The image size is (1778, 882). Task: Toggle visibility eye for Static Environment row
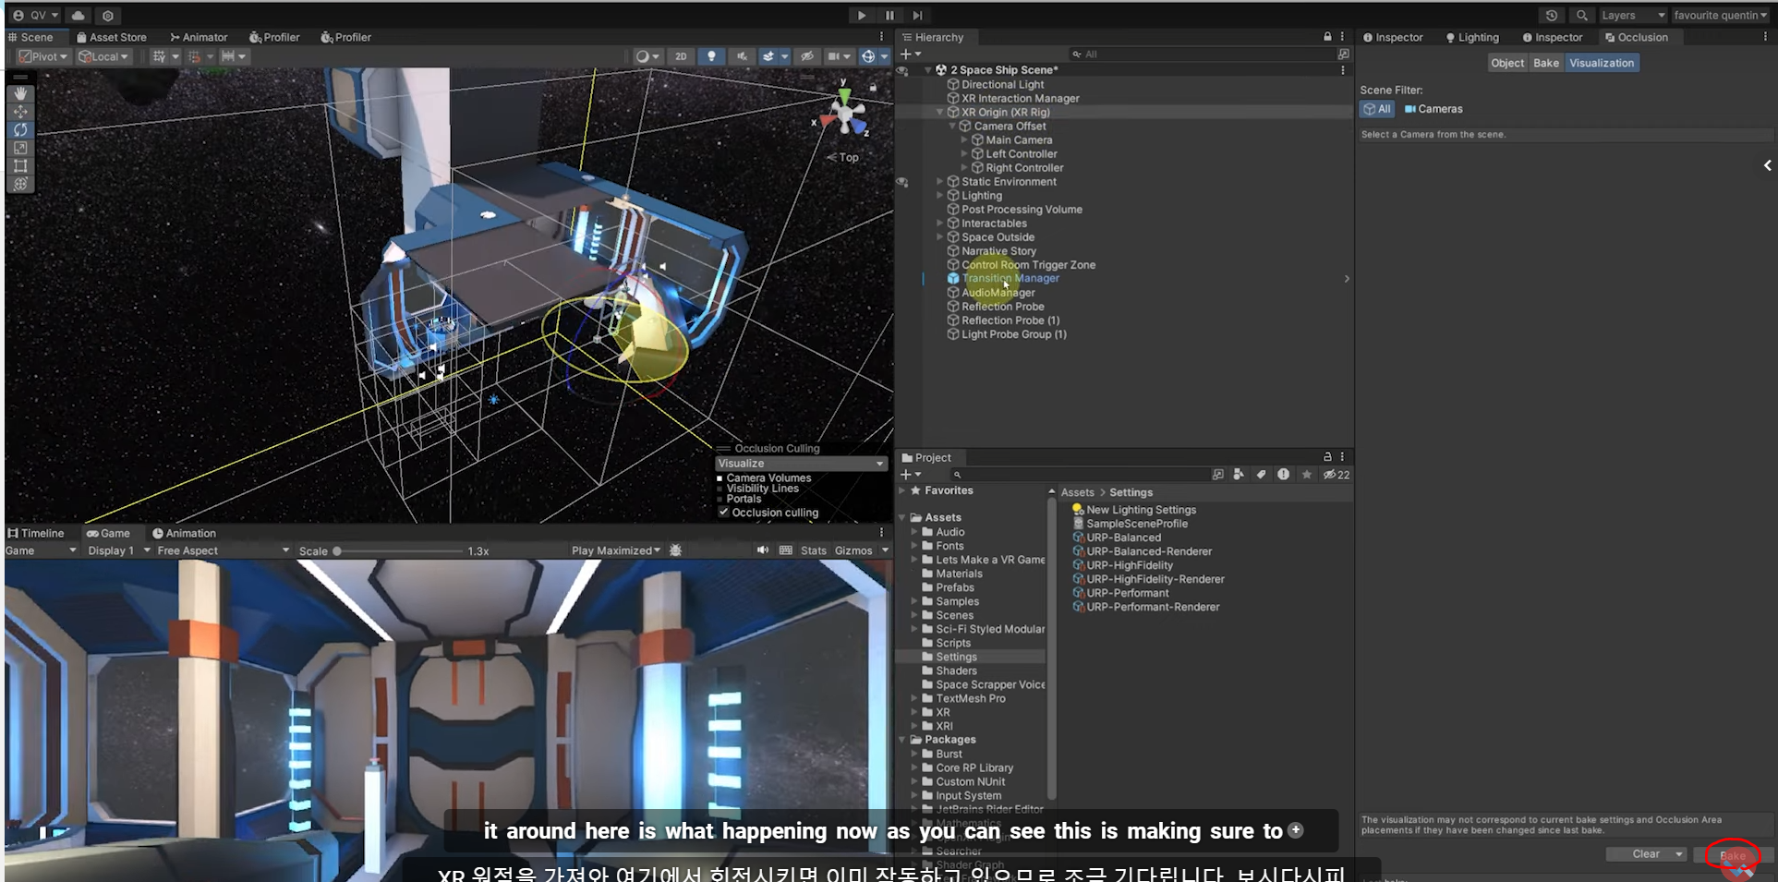tap(902, 182)
